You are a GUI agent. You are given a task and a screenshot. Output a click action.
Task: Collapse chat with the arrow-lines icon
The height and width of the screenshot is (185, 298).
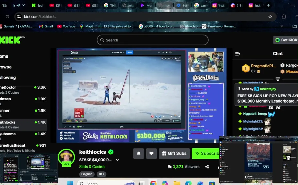click(x=237, y=54)
